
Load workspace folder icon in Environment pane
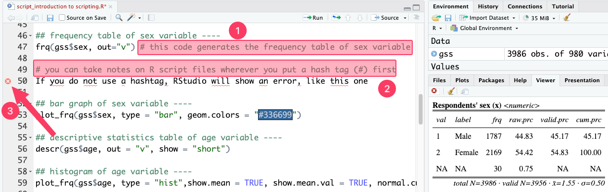pos(436,18)
